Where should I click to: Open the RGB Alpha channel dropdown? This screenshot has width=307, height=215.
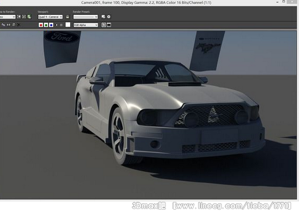(x=85, y=25)
